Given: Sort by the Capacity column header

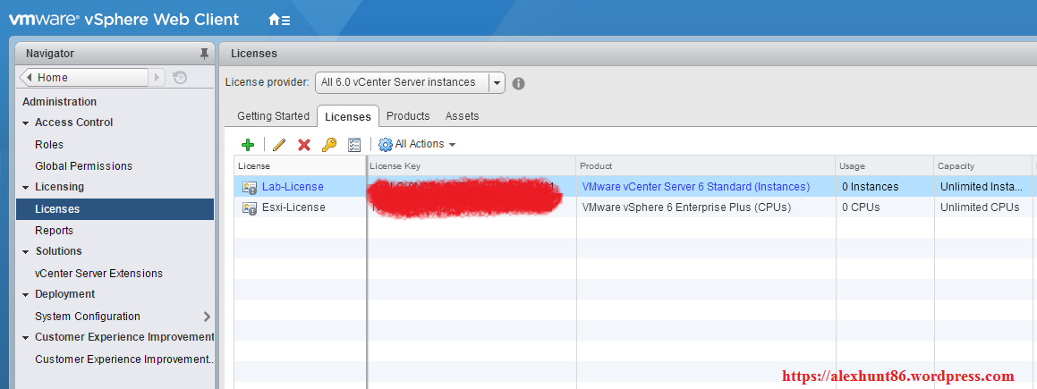Looking at the screenshot, I should (982, 165).
